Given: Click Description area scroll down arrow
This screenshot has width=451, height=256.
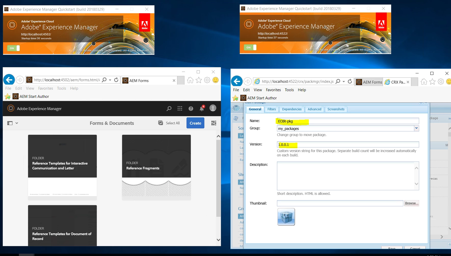Looking at the screenshot, I should 417,184.
